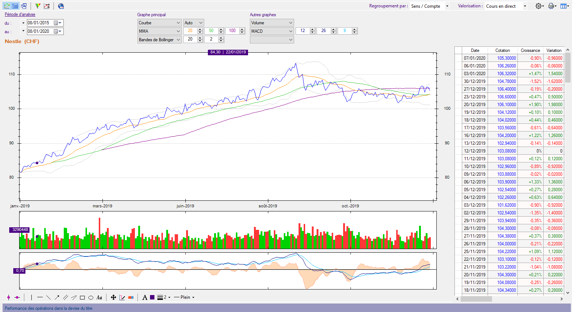Screen dimensions: 572x312
Task: Choose the parallel lines drawing tool
Action: tap(66, 297)
